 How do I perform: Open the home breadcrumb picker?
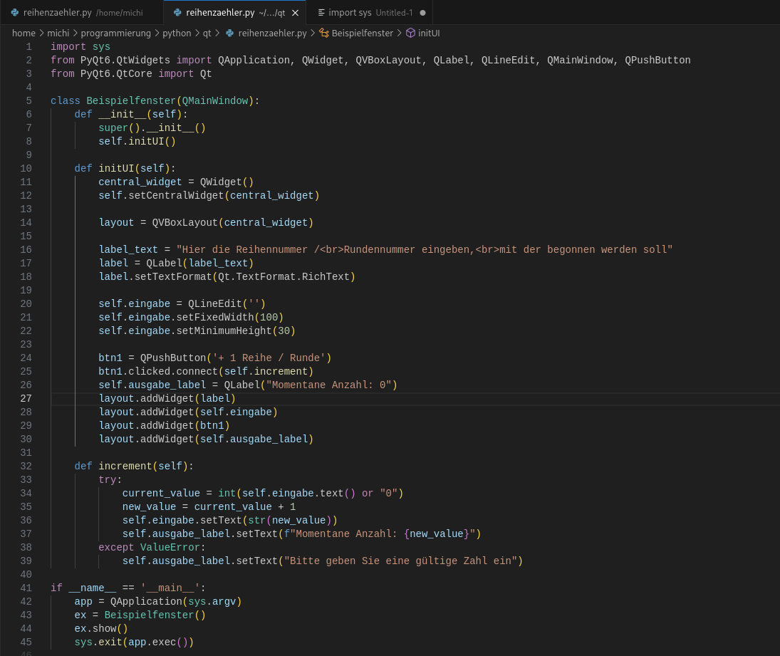[24, 33]
